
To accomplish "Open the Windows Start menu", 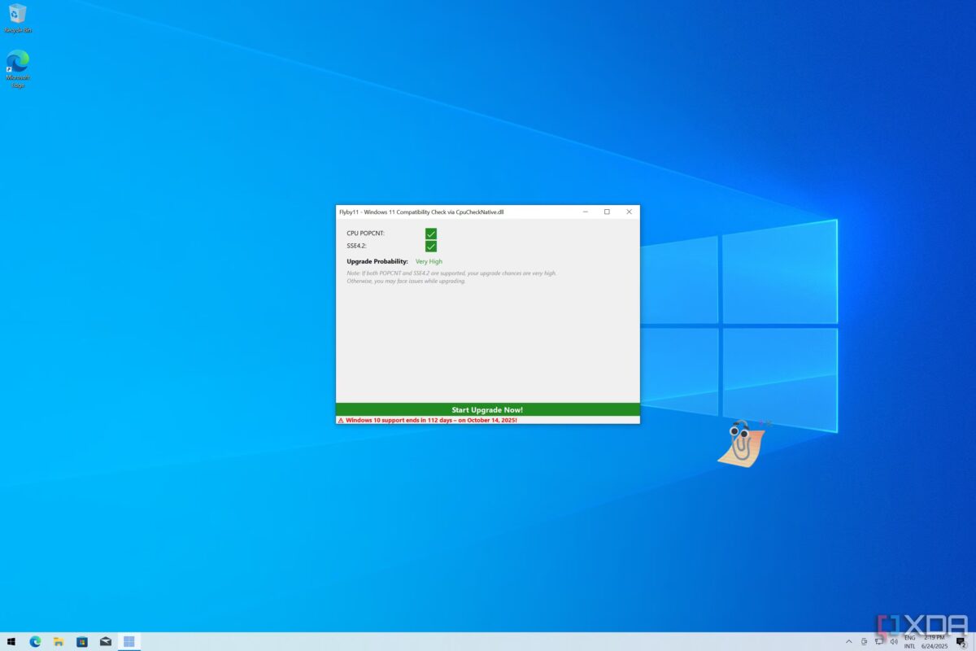I will pyautogui.click(x=11, y=641).
